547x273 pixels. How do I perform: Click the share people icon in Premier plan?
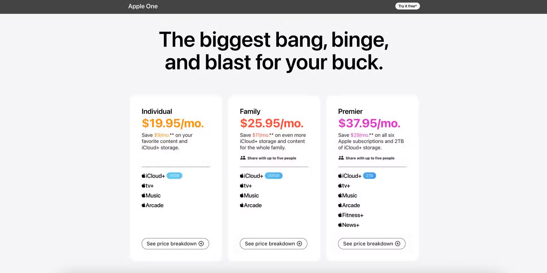(x=341, y=158)
